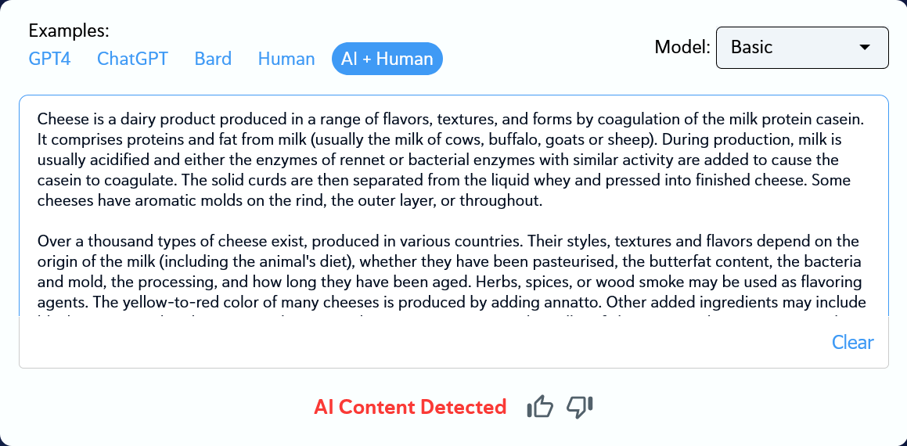
Task: Click the thumbs down feedback icon
Action: pos(580,407)
